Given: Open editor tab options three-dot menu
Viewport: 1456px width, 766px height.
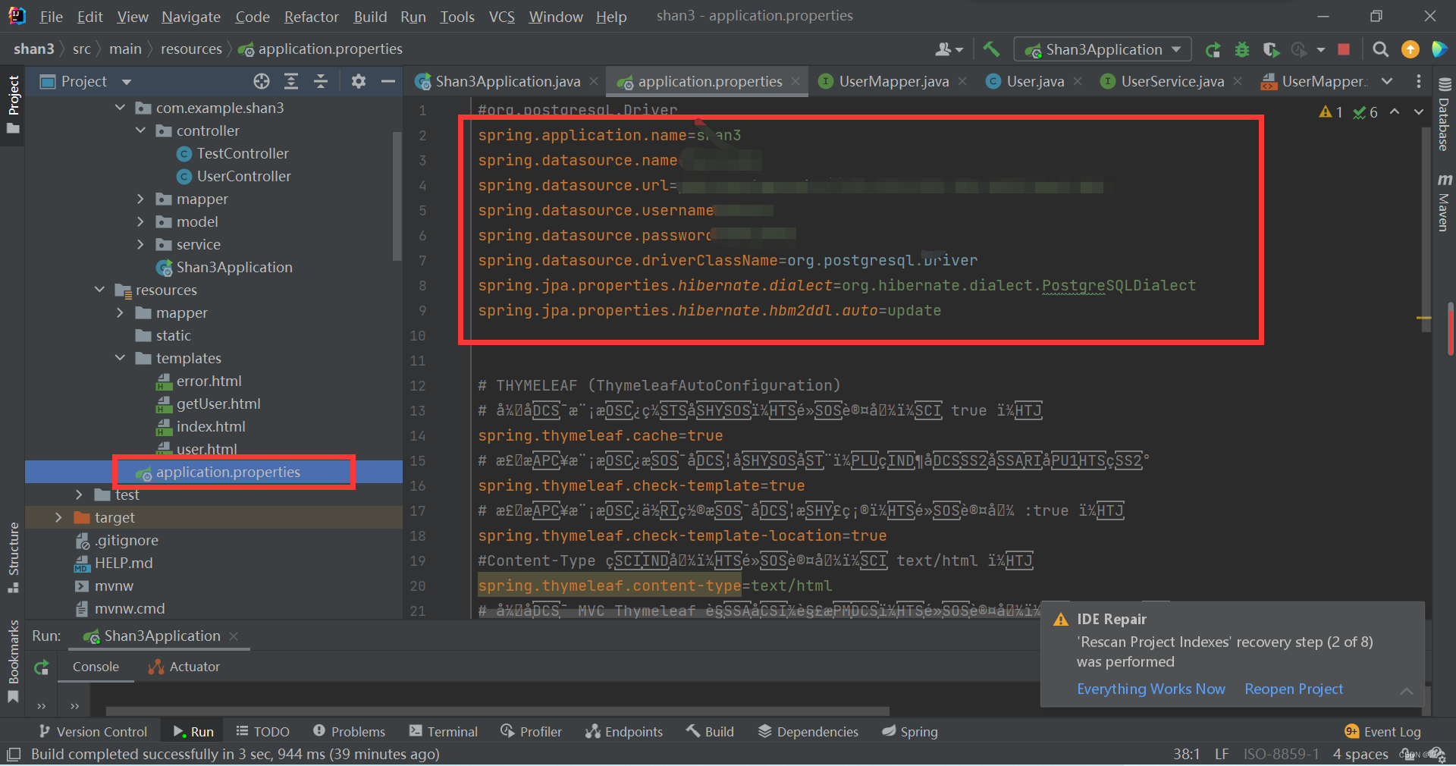Looking at the screenshot, I should click(x=1419, y=81).
